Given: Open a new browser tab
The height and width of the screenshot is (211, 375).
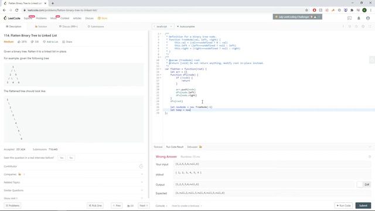Looking at the screenshot, I should (53, 4).
